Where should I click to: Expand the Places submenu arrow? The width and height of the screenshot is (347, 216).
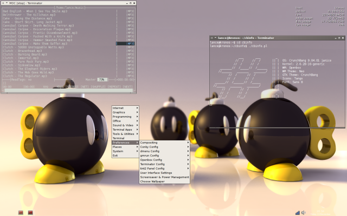pyautogui.click(x=137, y=147)
